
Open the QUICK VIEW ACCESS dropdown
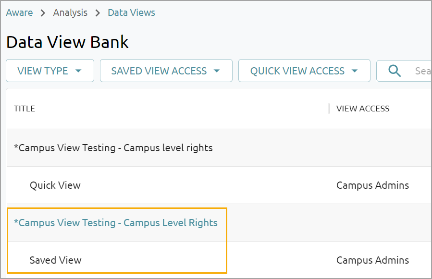[x=304, y=71]
